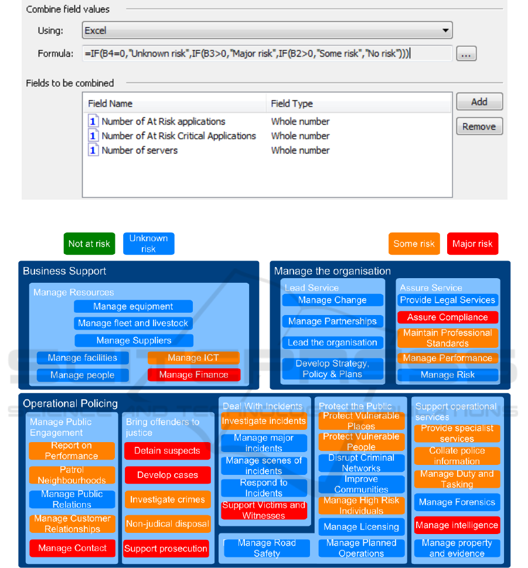Select the Field Type column header
Viewport: 528px width, 568px height.
pos(359,104)
